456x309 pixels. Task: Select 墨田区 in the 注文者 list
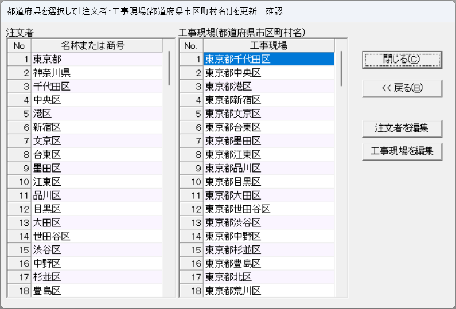[x=96, y=169]
